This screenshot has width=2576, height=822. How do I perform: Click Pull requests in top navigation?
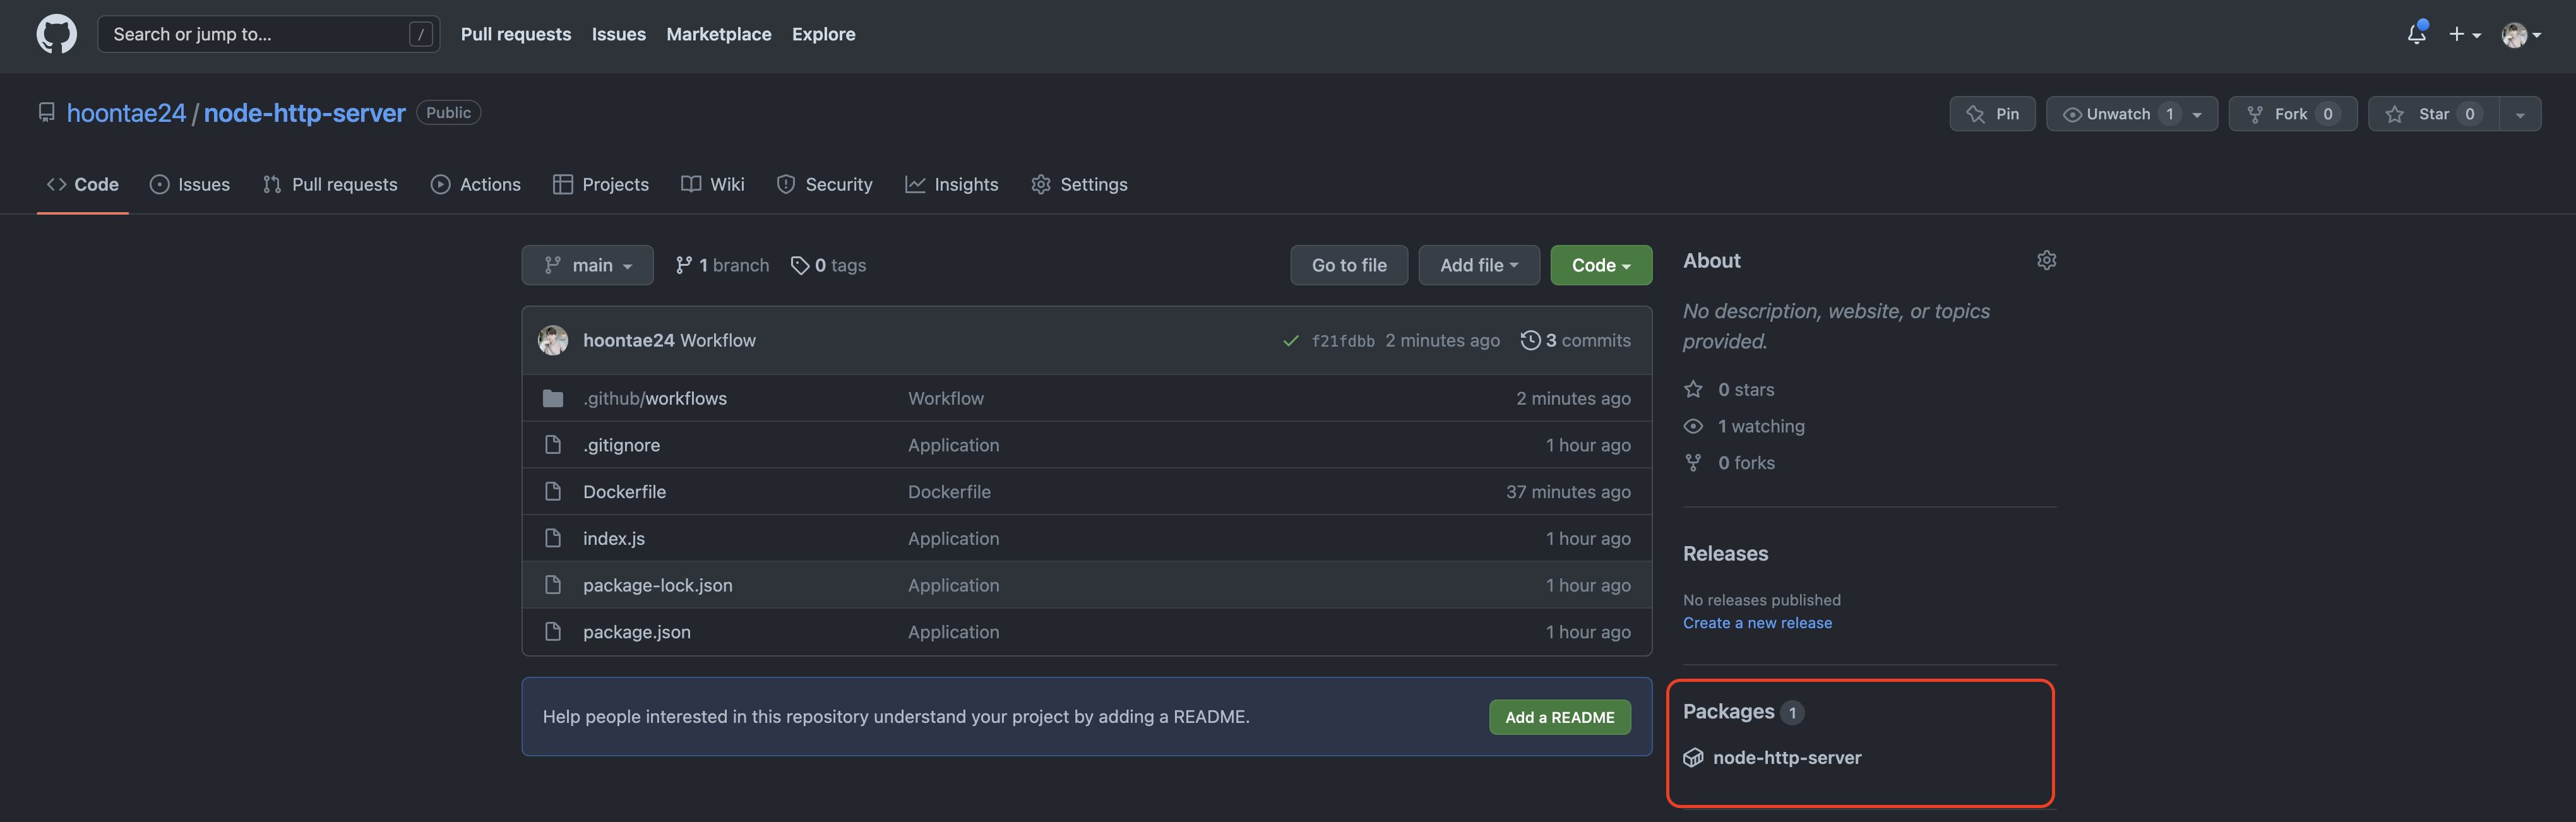(x=516, y=34)
